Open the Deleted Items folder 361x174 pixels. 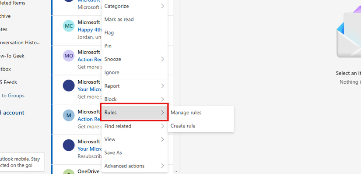13,3
